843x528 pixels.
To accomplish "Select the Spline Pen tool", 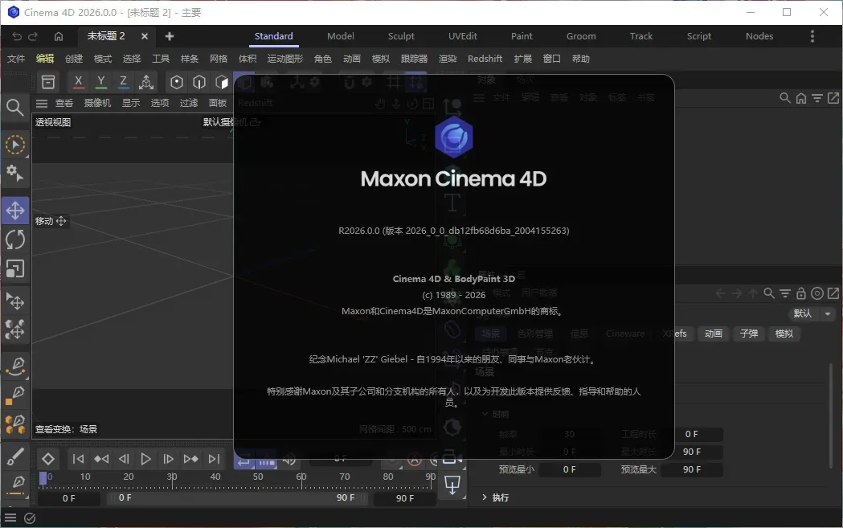I will point(16,366).
